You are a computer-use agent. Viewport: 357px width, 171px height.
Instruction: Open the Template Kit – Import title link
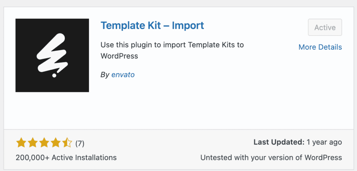pos(152,25)
